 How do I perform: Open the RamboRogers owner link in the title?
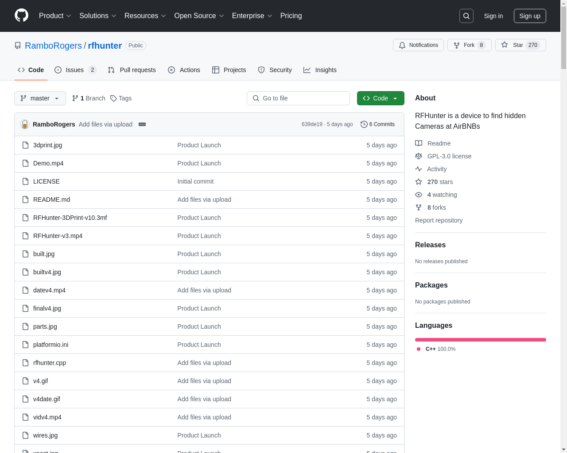click(x=53, y=46)
